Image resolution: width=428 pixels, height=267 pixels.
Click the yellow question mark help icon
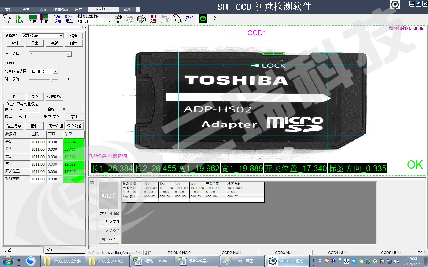click(214, 18)
